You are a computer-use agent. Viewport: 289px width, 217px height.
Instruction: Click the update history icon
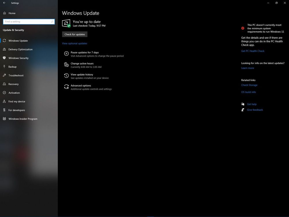click(66, 76)
